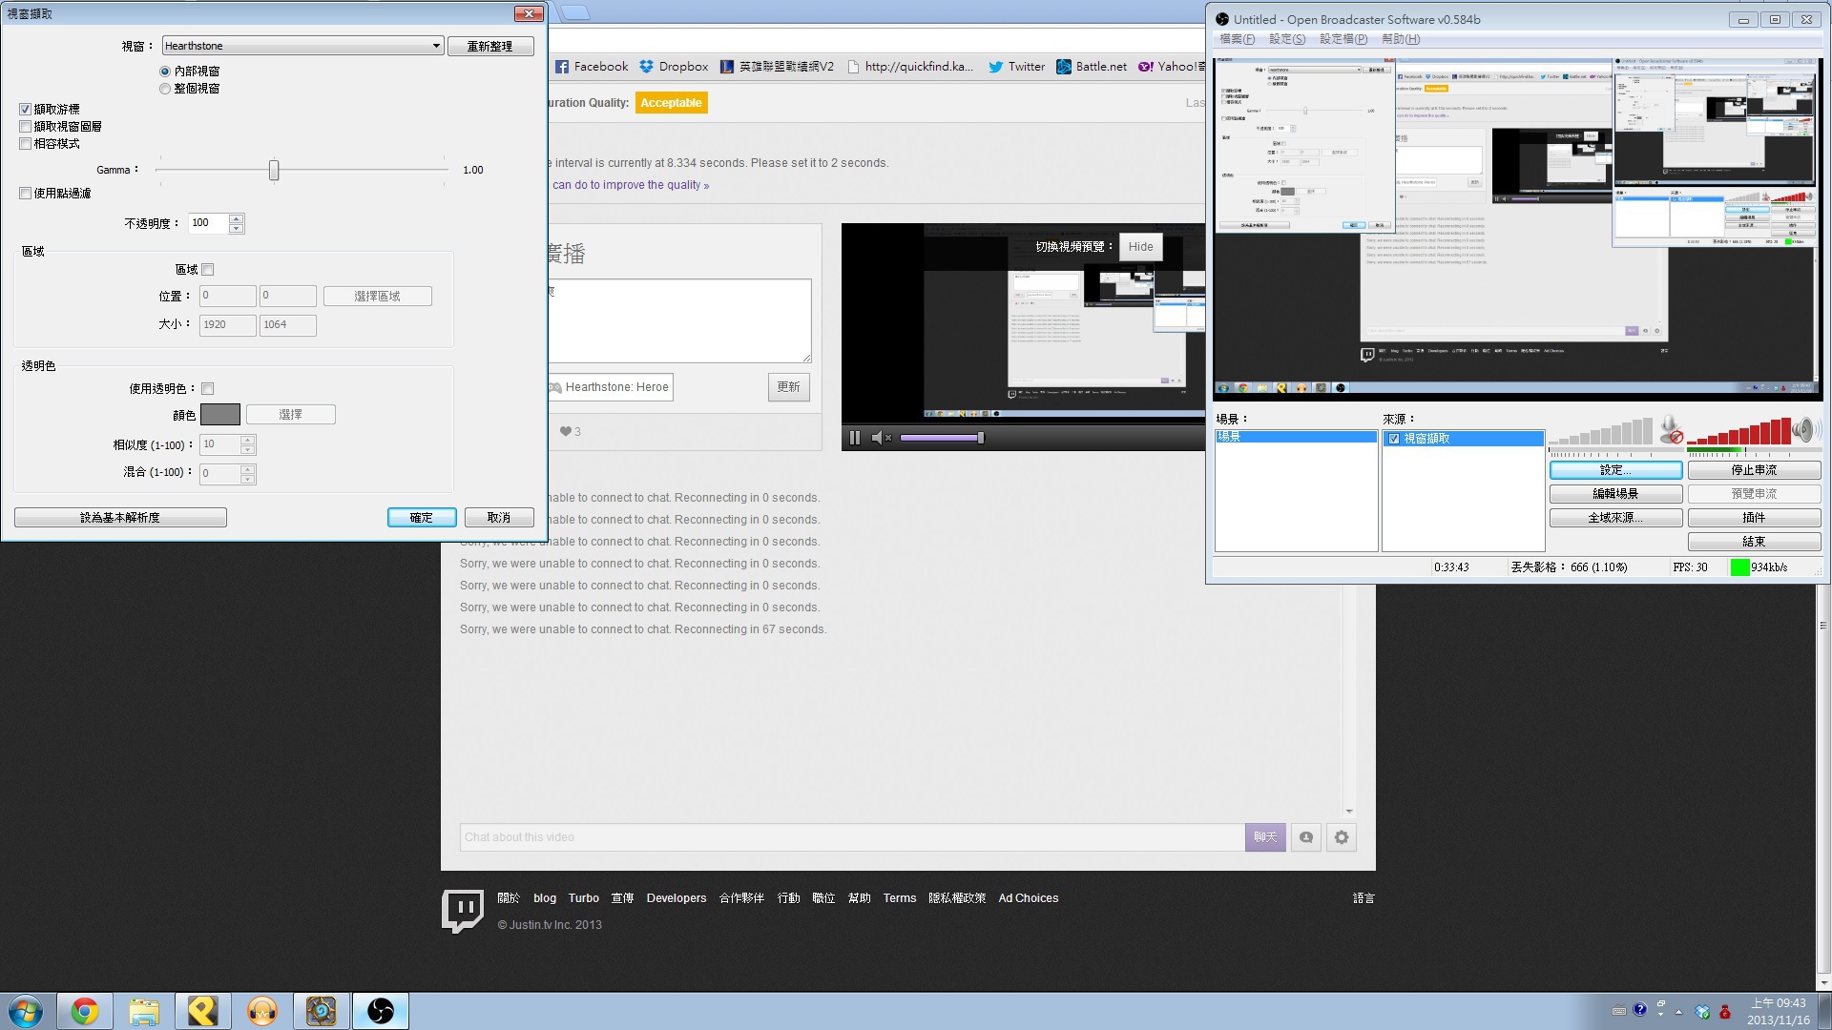
Task: Open the headphones app in the taskbar
Action: point(262,1011)
